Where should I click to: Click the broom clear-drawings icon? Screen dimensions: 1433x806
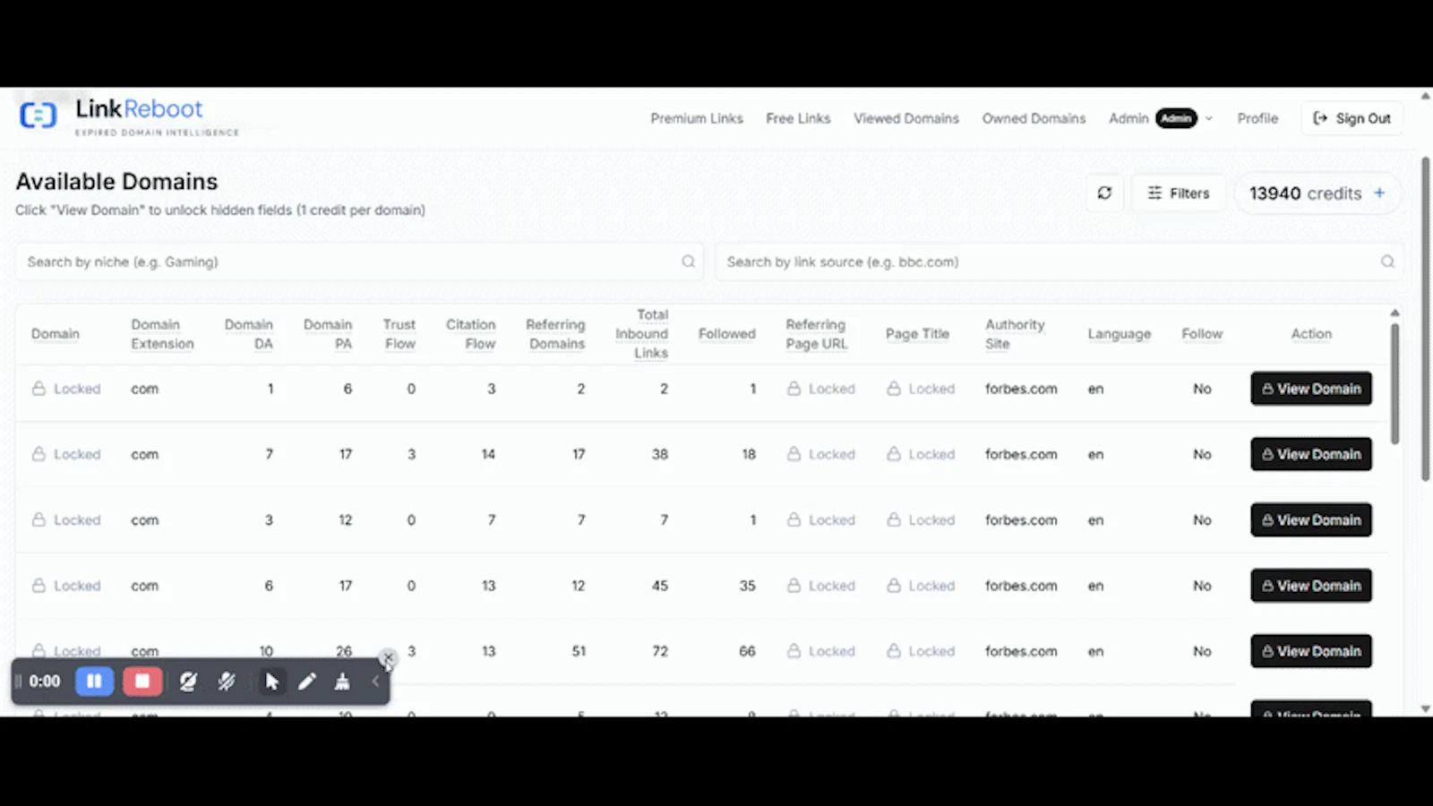pos(342,682)
